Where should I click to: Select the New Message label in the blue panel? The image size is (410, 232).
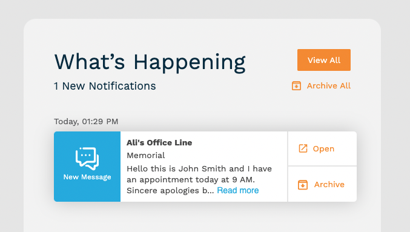click(87, 177)
